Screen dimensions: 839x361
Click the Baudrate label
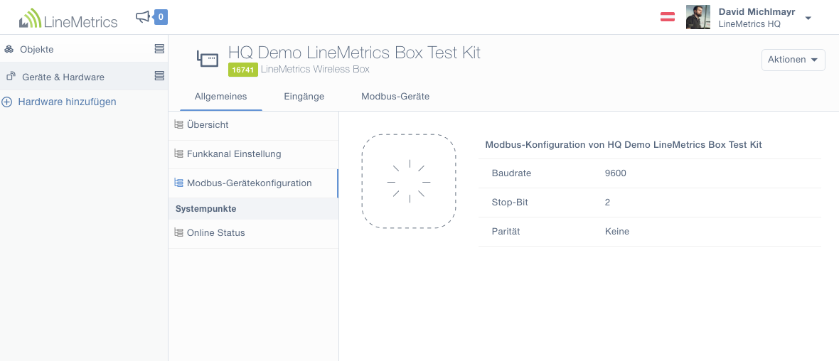coord(511,173)
